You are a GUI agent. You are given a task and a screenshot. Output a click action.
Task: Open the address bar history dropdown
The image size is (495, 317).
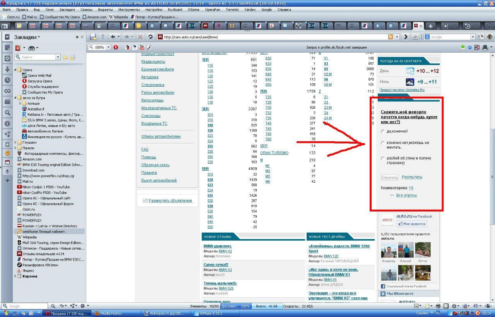(397, 37)
